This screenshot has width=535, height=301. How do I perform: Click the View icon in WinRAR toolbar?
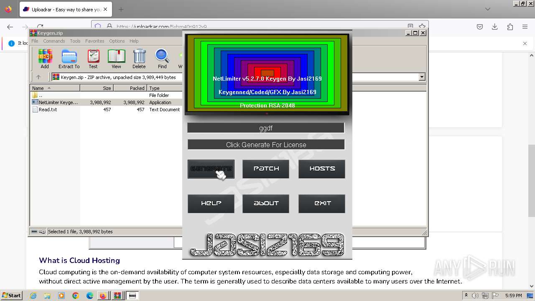click(116, 59)
